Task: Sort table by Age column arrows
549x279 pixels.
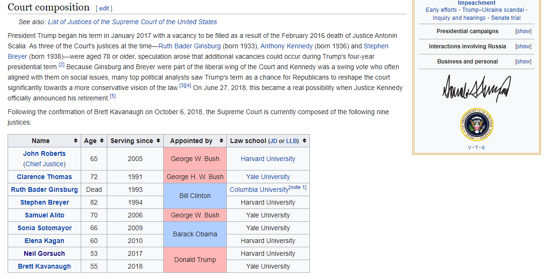Action: [x=102, y=141]
